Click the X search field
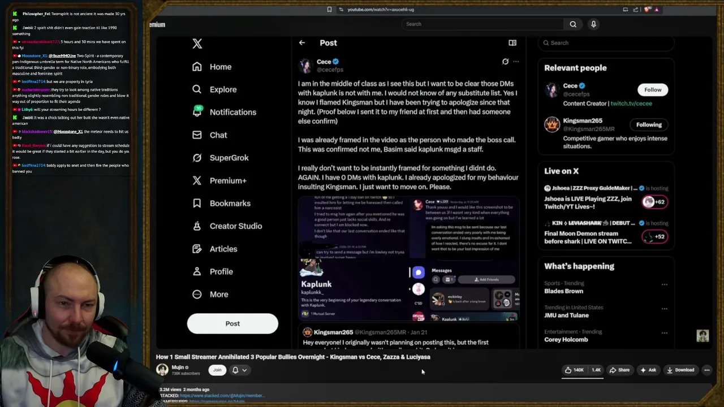 (x=606, y=43)
